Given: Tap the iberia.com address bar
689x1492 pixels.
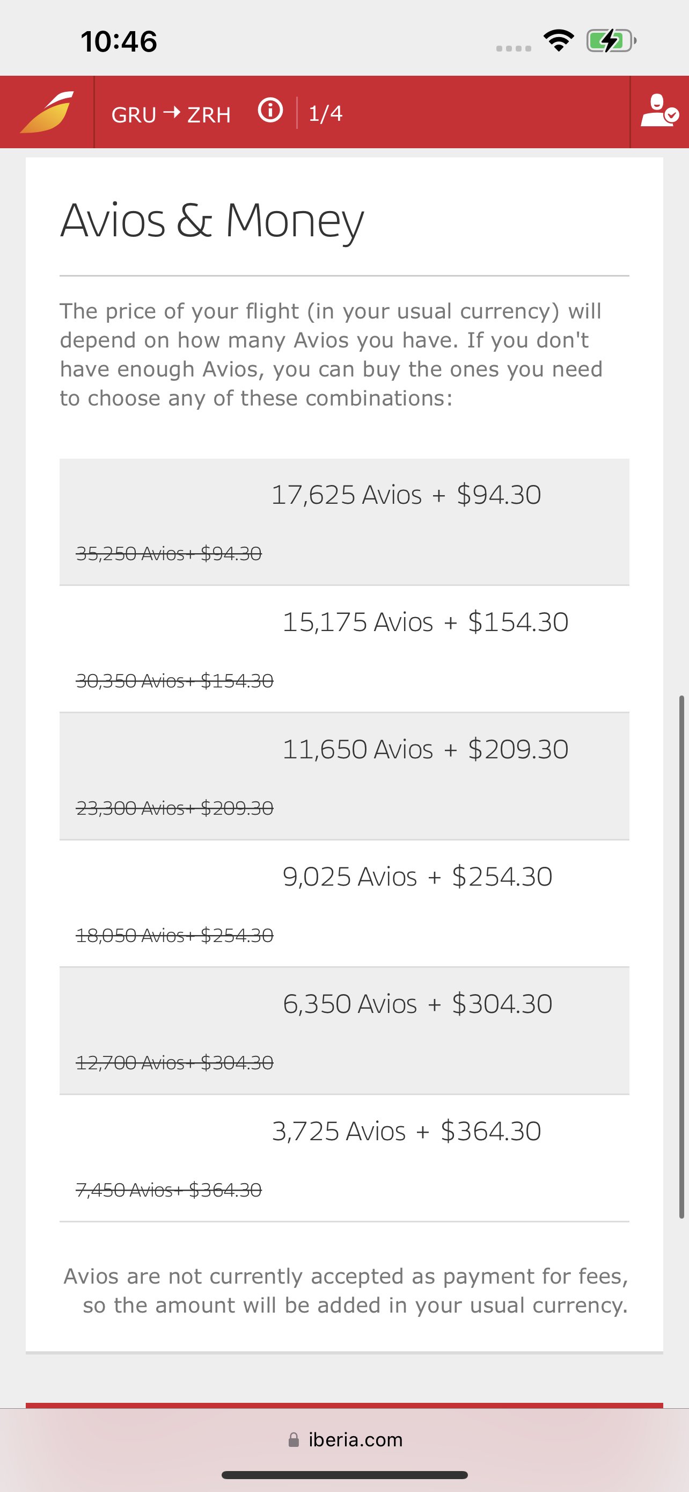Looking at the screenshot, I should tap(345, 1440).
